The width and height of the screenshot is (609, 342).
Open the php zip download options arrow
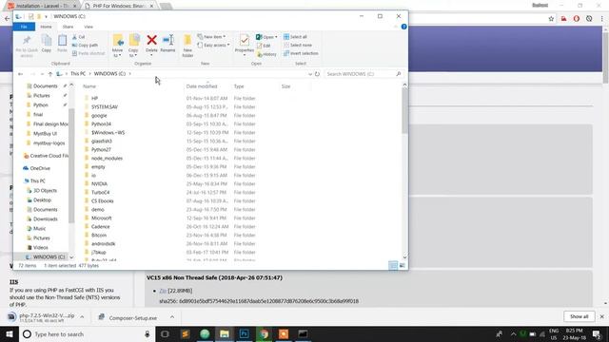pos(82,317)
